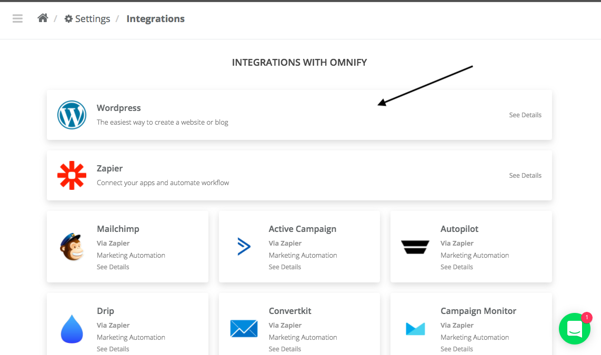
Task: See Details for Campaign Monitor
Action: coord(456,349)
